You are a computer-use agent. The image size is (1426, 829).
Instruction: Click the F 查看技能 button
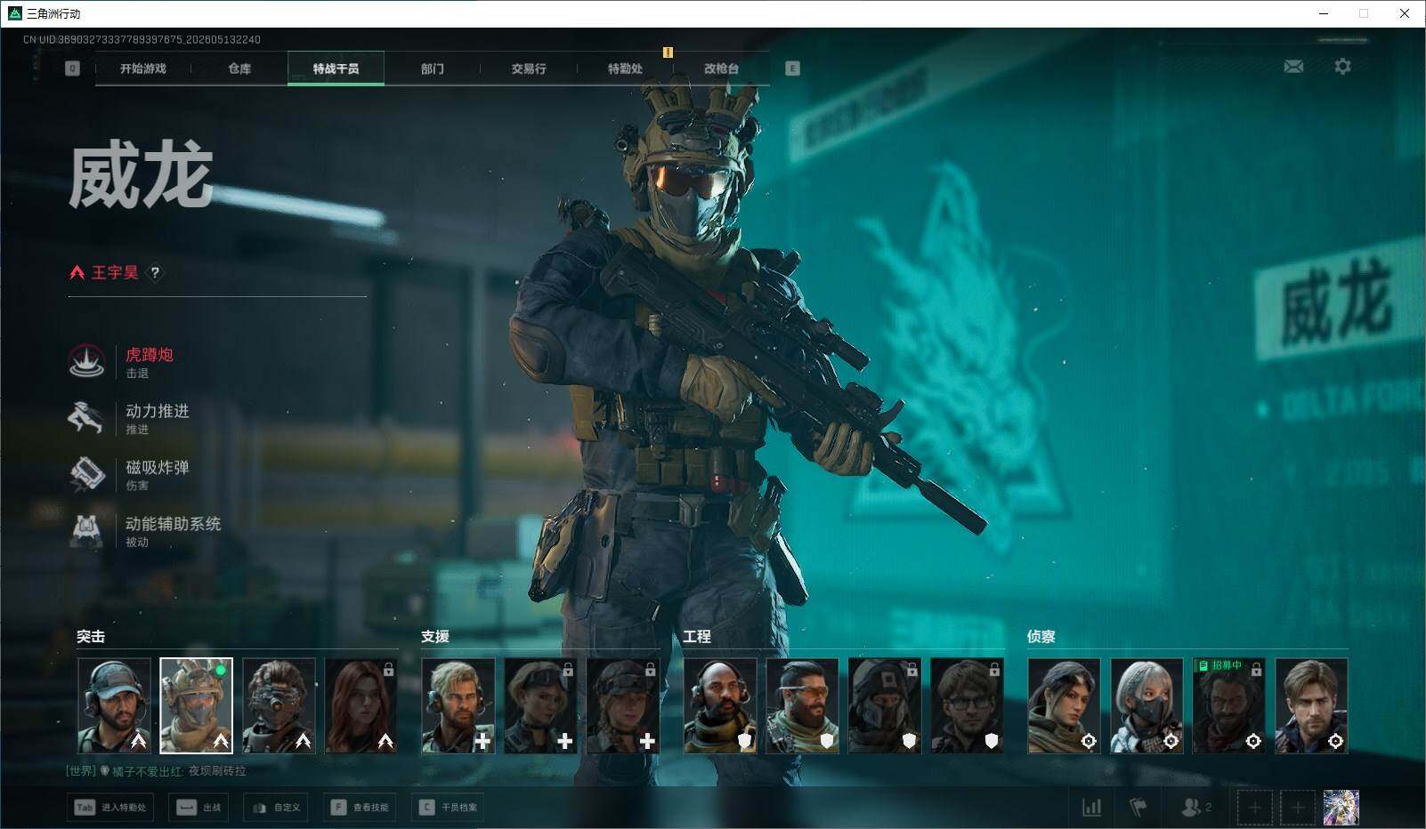[360, 808]
